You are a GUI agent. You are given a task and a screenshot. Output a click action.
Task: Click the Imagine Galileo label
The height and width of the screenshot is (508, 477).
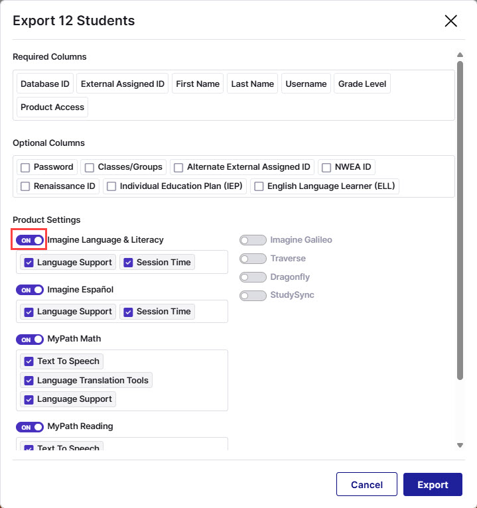click(301, 240)
